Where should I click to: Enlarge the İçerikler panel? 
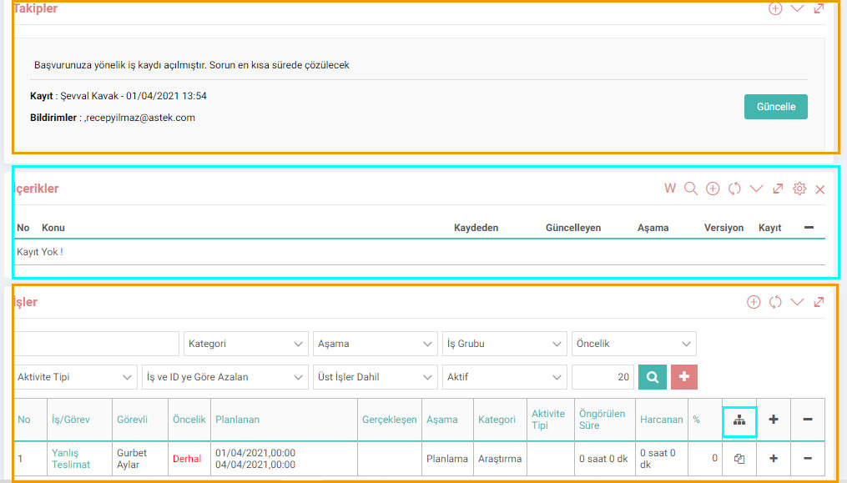(x=778, y=189)
